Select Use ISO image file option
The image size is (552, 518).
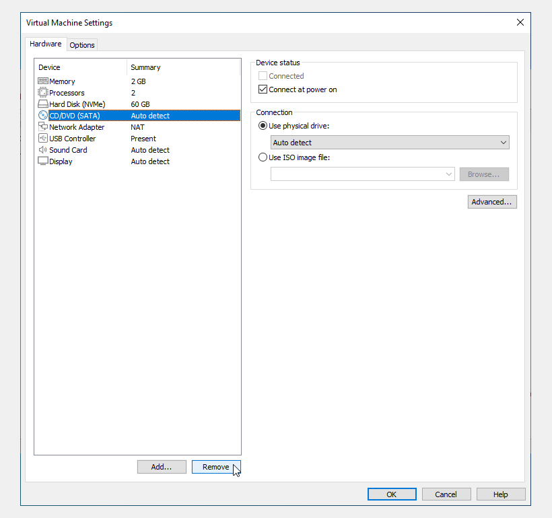coord(263,157)
